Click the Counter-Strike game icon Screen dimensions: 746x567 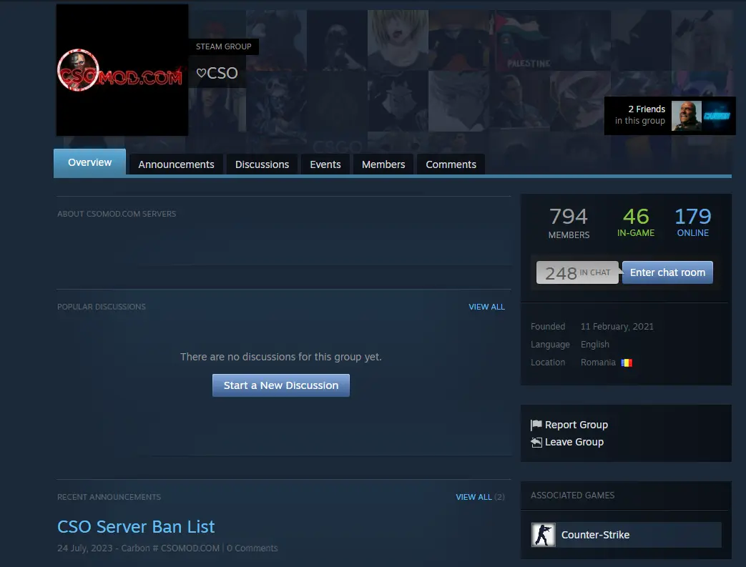543,535
